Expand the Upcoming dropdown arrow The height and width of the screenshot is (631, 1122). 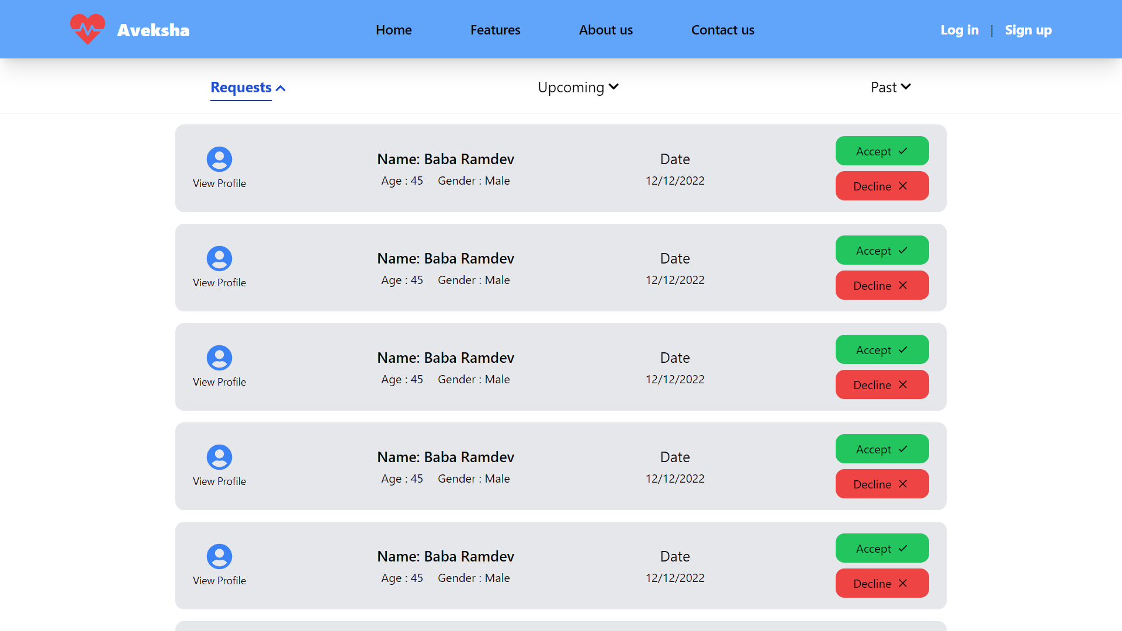613,87
